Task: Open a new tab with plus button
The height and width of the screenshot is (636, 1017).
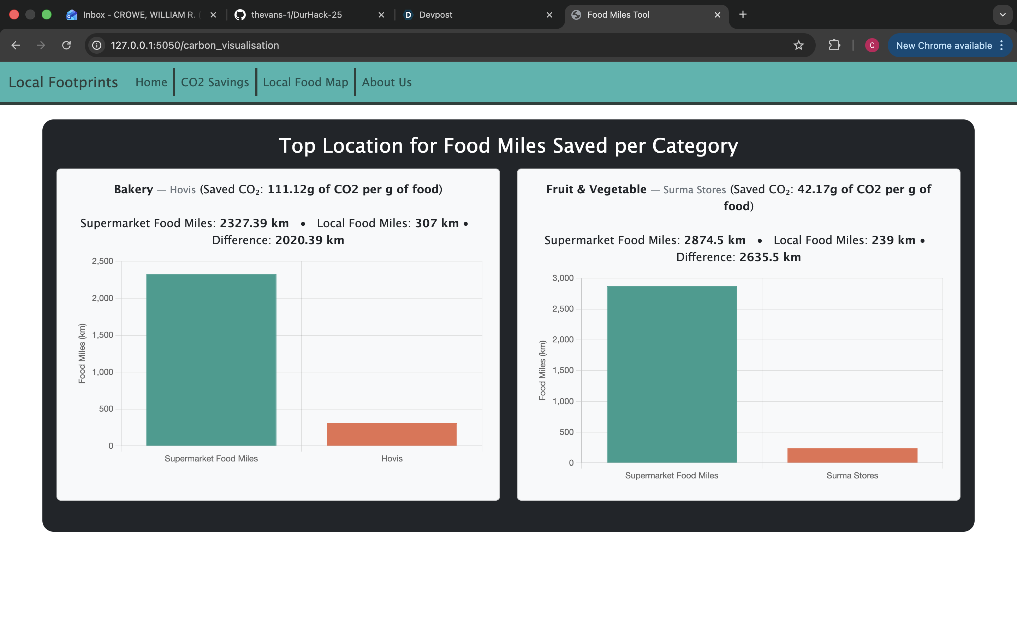Action: (743, 15)
